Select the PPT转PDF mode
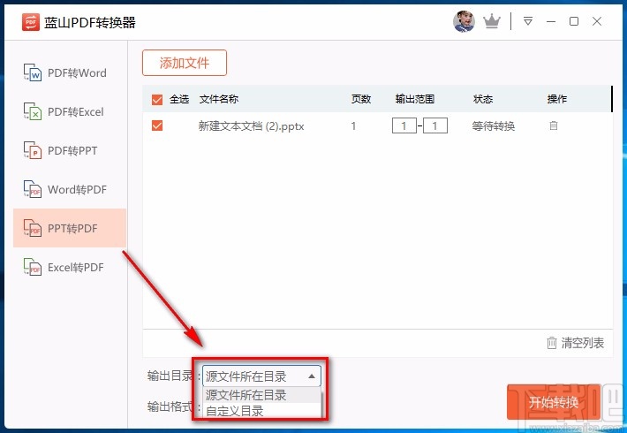 tap(70, 228)
